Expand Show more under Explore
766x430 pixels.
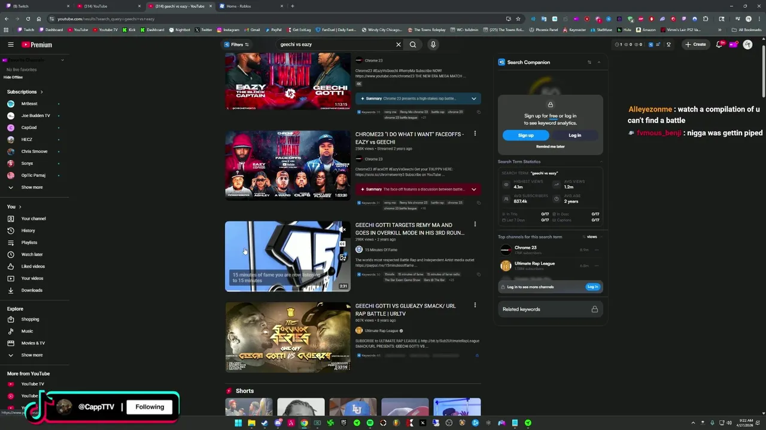pos(32,355)
